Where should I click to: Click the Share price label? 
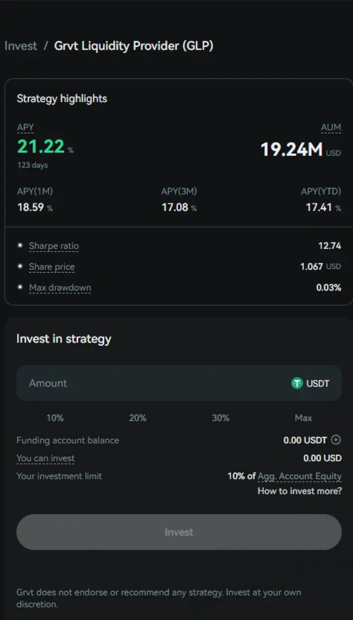click(52, 267)
